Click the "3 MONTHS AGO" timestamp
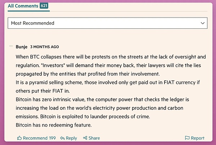This screenshot has height=145, width=216. pyautogui.click(x=45, y=47)
